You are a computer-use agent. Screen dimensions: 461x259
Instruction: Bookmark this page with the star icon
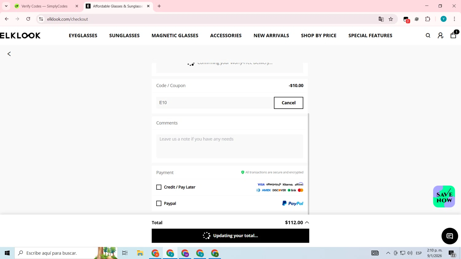pos(391,19)
